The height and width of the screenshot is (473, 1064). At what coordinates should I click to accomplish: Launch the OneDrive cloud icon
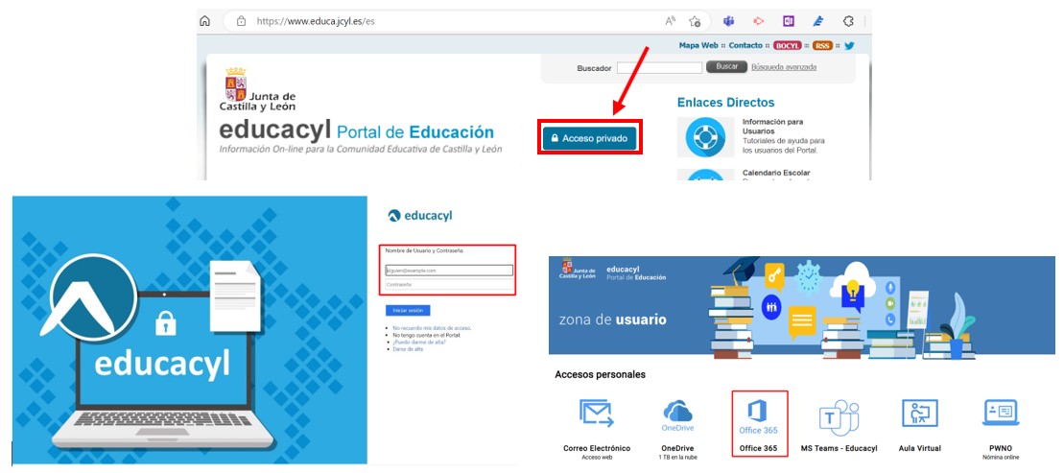(x=677, y=414)
